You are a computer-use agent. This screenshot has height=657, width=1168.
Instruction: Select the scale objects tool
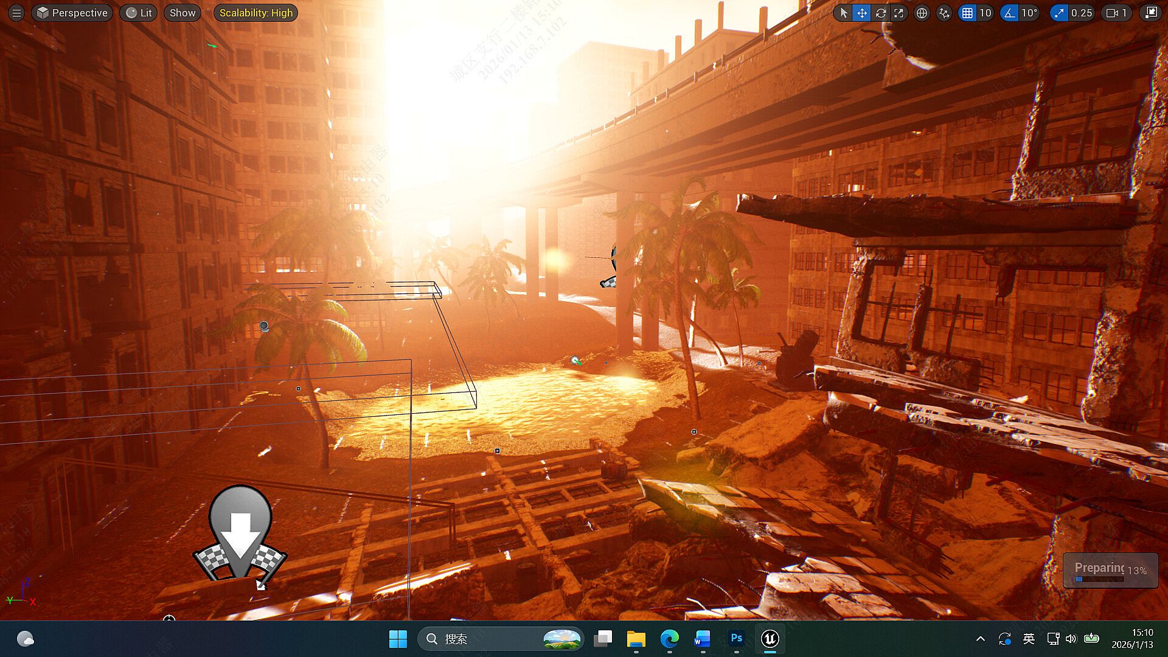click(x=899, y=13)
